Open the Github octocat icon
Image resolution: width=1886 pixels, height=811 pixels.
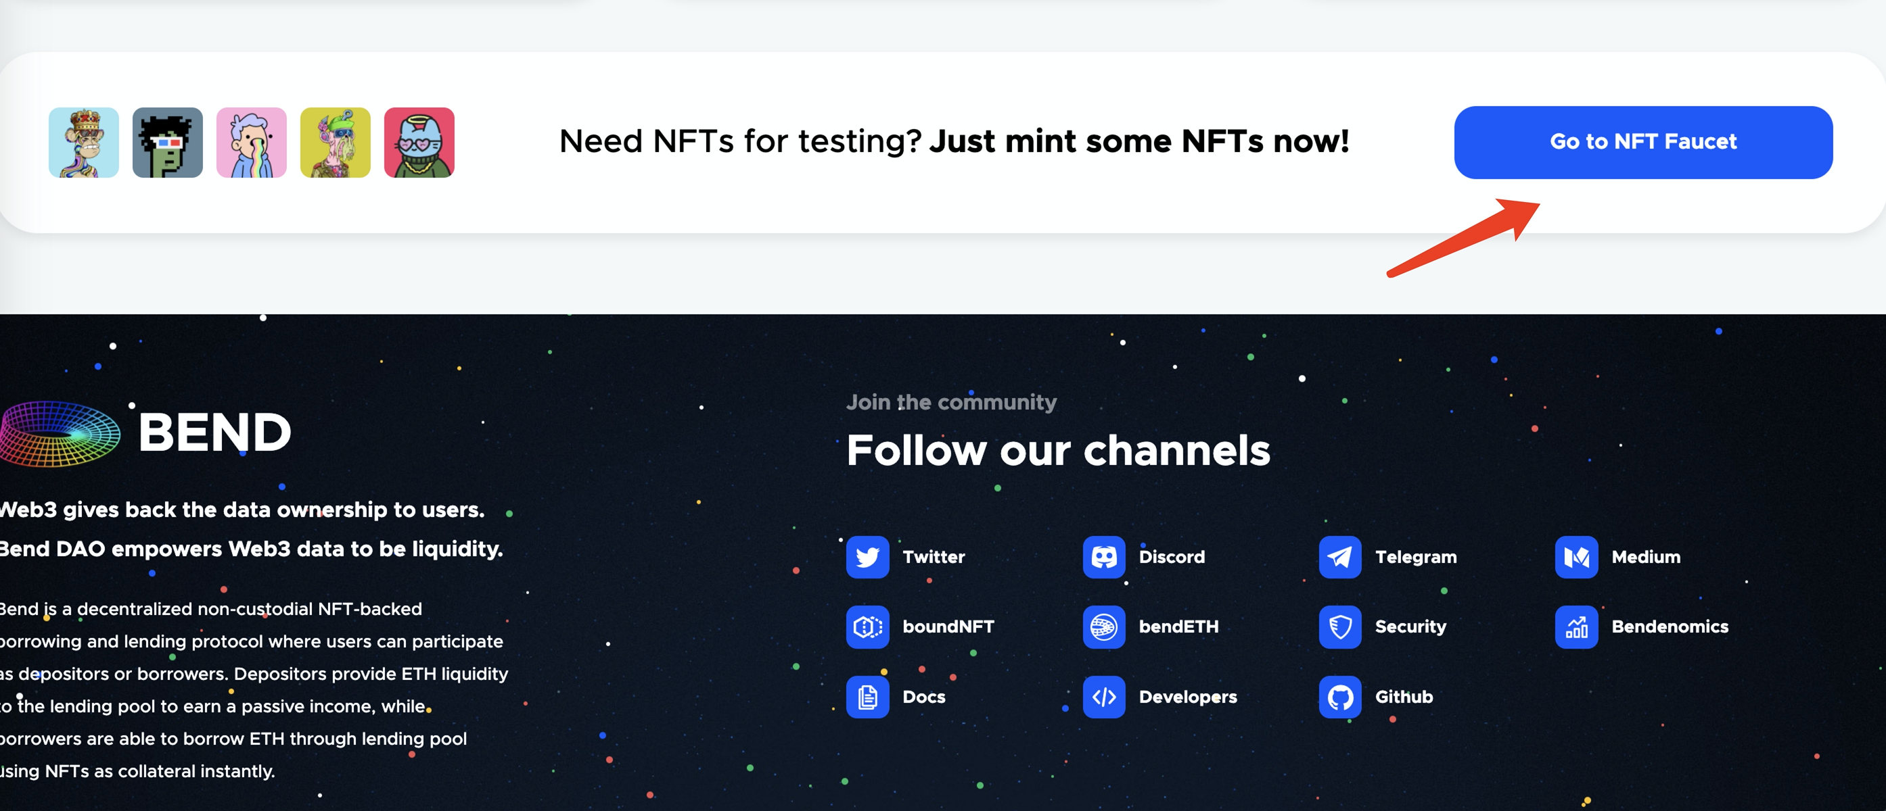pos(1339,697)
